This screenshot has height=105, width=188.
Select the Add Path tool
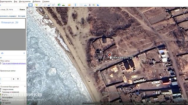pos(45,5)
